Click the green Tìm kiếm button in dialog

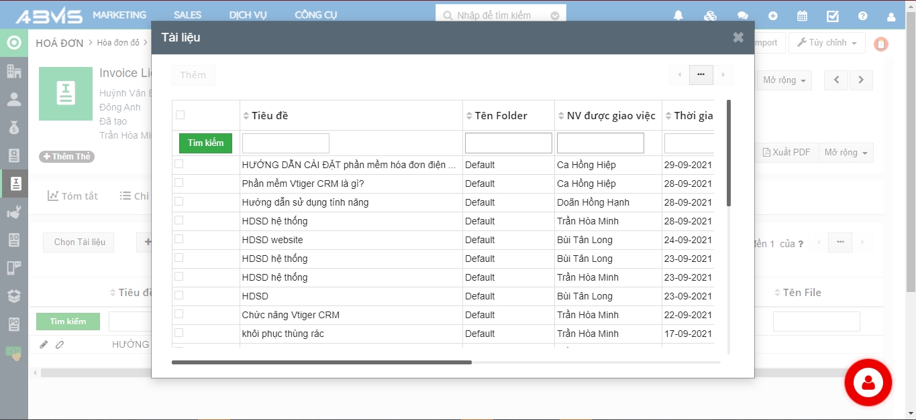point(205,143)
